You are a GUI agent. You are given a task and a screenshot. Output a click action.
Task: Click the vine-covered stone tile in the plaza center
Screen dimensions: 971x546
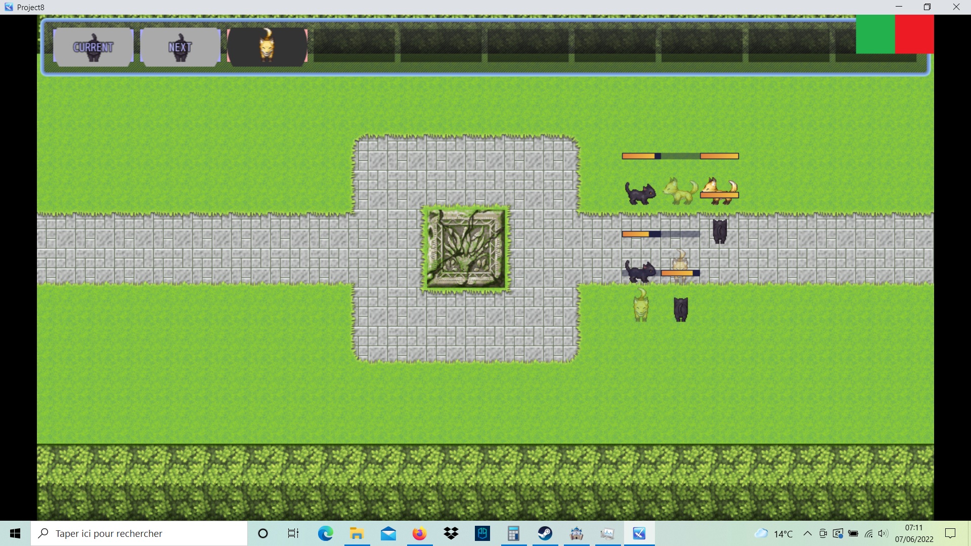point(466,248)
